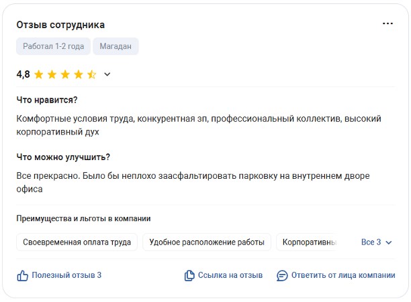Open the three-dot options menu

pos(387,24)
